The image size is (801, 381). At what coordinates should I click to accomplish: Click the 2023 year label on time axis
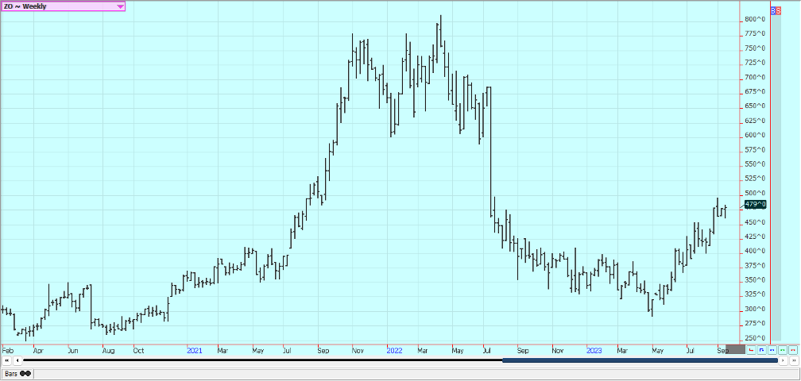[594, 351]
